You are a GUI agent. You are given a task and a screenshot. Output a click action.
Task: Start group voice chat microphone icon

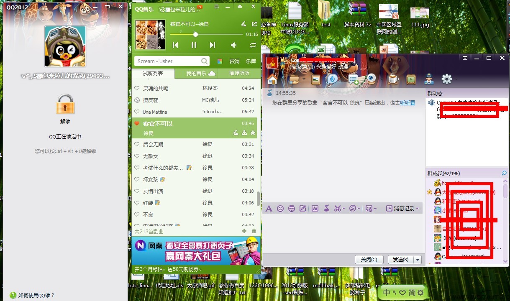coord(332,79)
